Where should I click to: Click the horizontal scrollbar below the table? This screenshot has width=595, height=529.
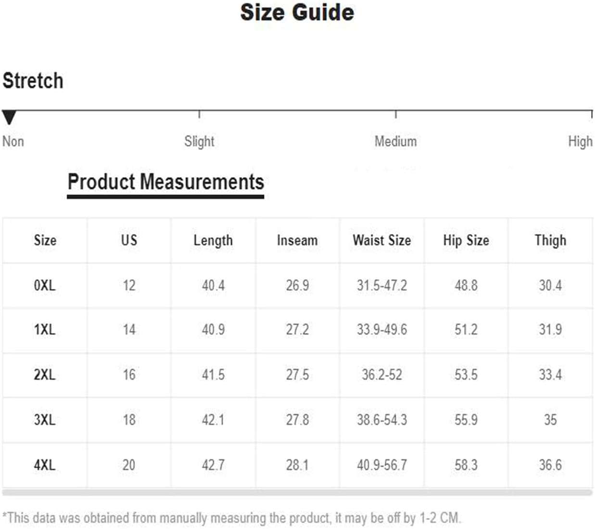coord(297,492)
